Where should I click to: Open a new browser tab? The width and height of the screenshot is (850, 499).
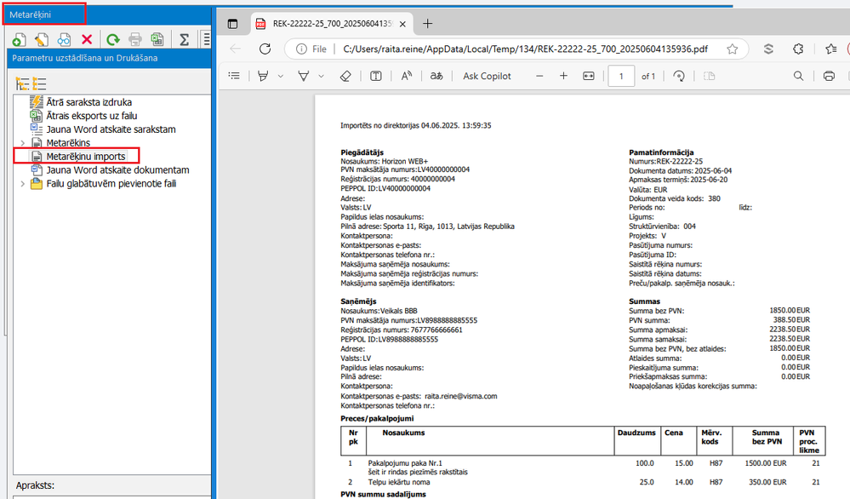(x=428, y=23)
